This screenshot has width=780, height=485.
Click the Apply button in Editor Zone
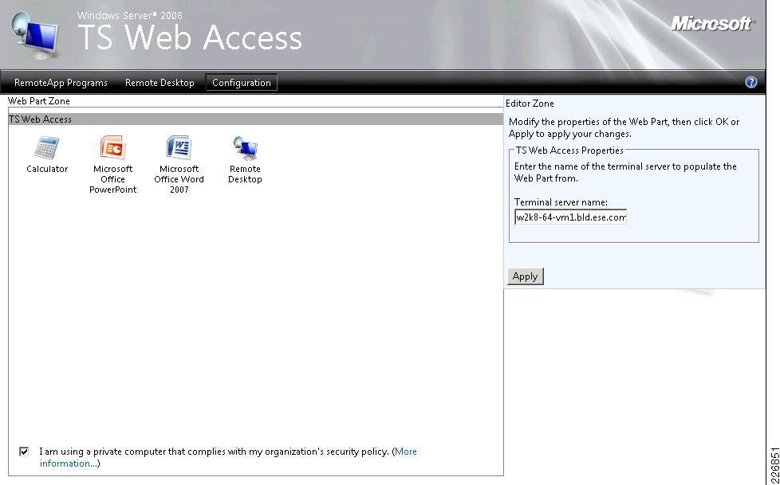click(526, 276)
